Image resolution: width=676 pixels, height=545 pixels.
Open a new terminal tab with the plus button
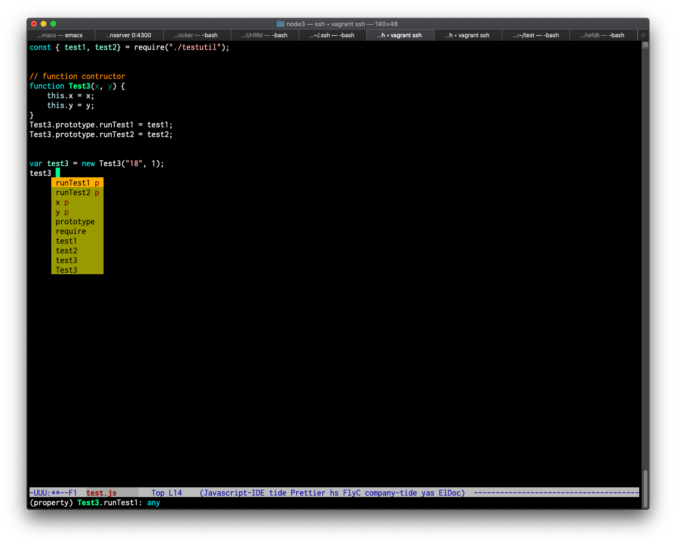pyautogui.click(x=643, y=35)
